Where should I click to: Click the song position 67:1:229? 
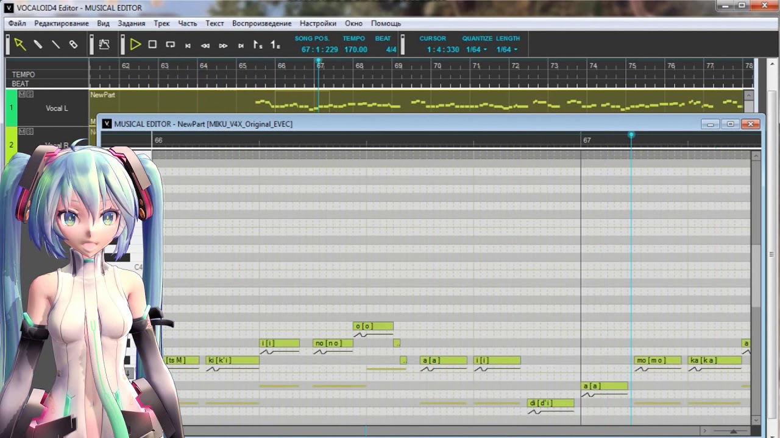(x=319, y=50)
